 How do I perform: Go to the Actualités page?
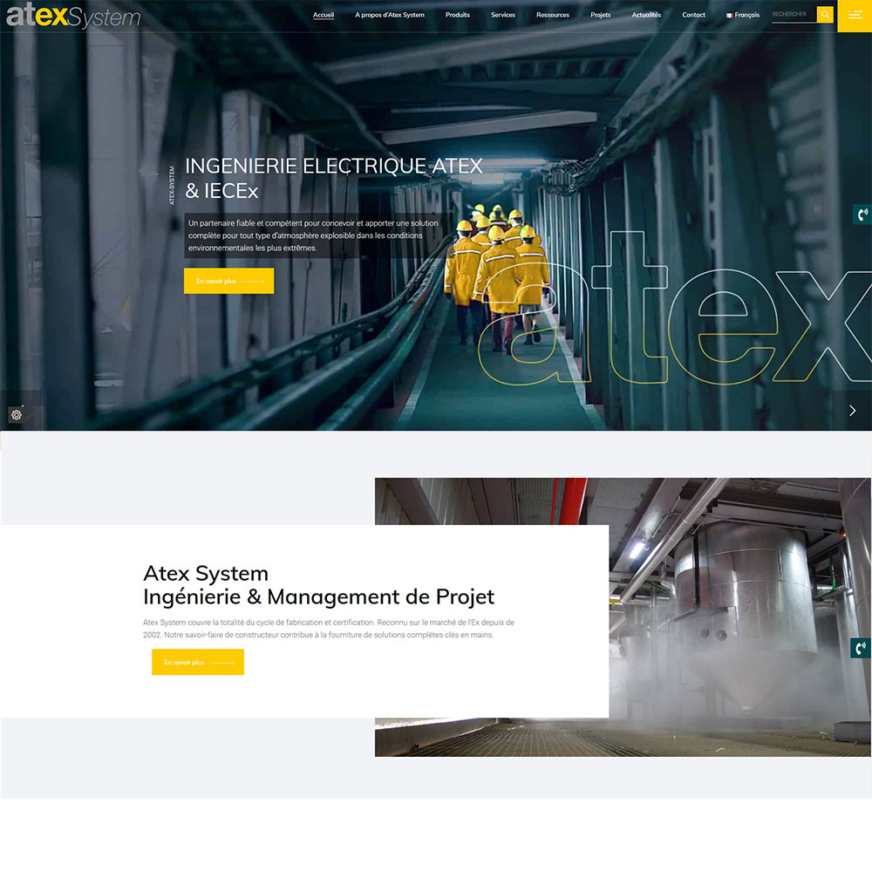(646, 15)
